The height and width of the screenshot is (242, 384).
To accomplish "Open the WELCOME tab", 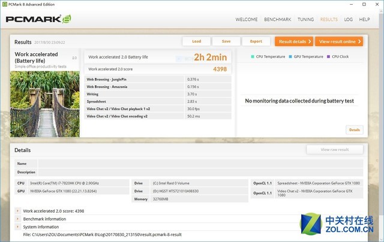I will click(246, 19).
